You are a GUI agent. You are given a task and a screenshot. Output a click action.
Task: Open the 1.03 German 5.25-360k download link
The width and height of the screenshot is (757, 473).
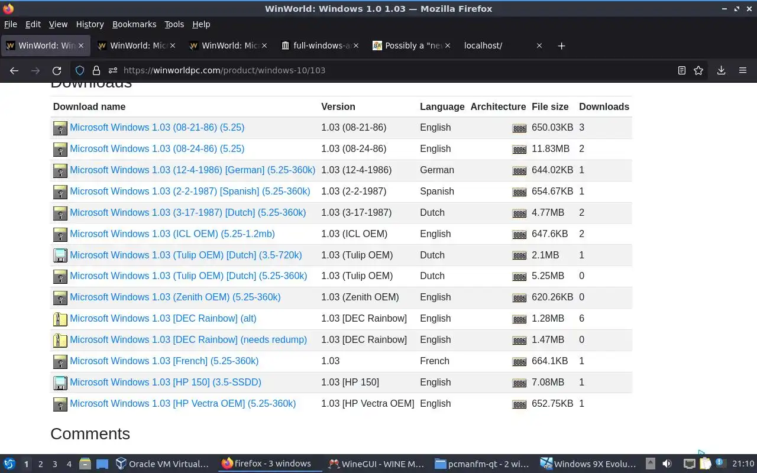[x=193, y=170]
